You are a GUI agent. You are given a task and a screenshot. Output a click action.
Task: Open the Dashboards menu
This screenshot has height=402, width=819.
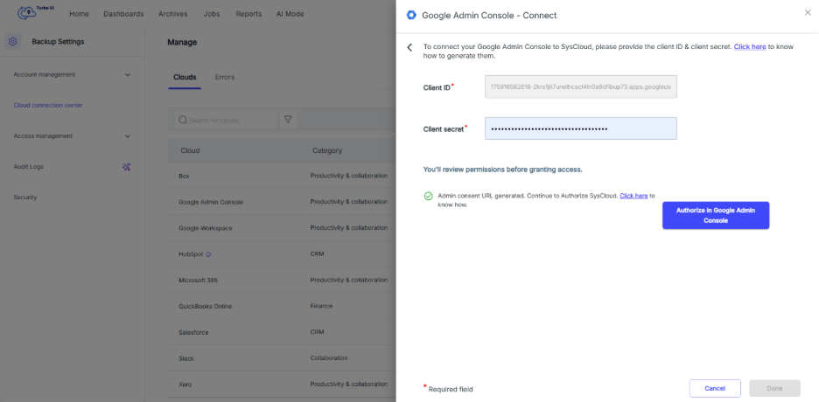[x=123, y=14]
